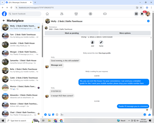The image size is (154, 123).
Task: Click More options button
Action: click(125, 33)
